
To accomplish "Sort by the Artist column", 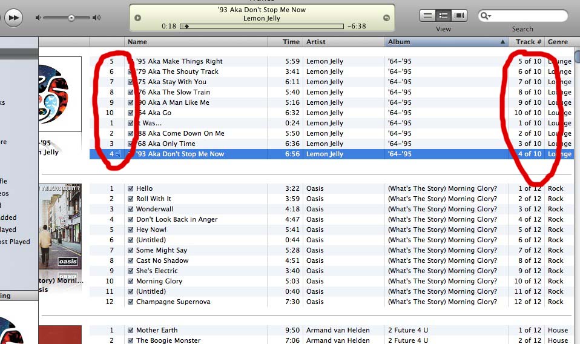I will click(x=344, y=42).
